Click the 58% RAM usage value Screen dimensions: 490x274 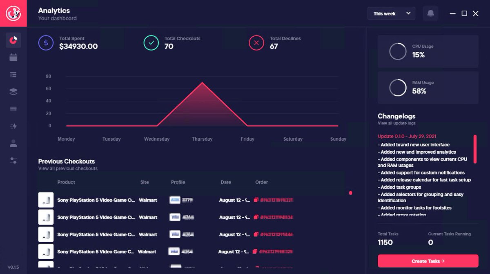[x=419, y=91]
